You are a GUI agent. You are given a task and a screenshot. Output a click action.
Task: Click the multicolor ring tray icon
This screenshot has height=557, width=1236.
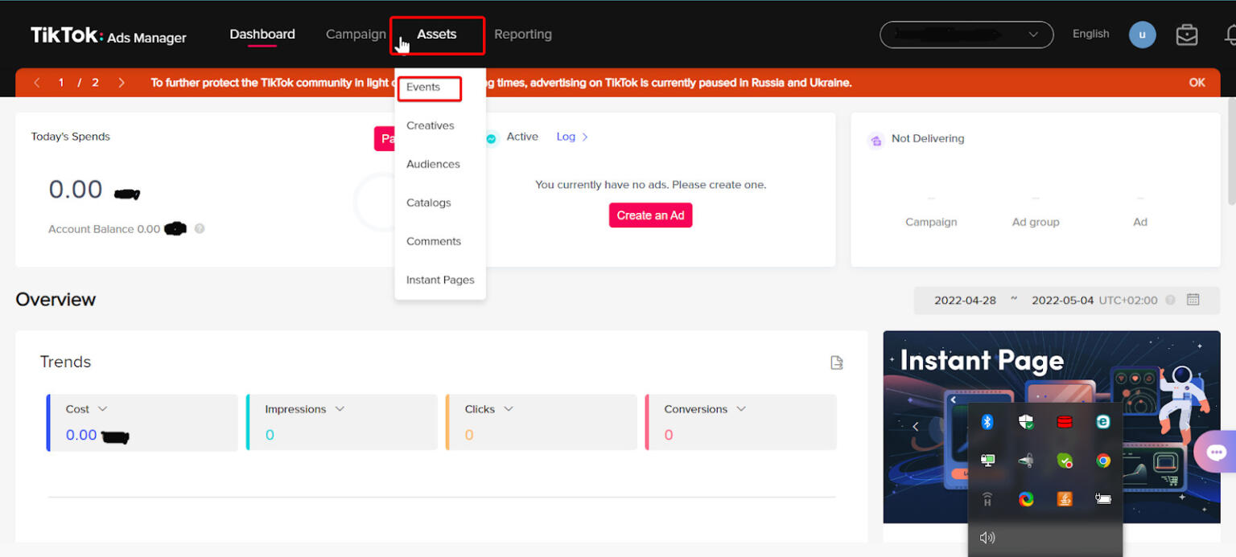(1026, 499)
